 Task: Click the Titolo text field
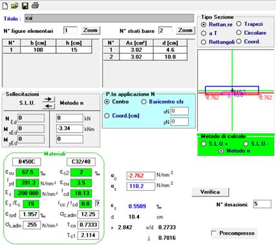109,18
